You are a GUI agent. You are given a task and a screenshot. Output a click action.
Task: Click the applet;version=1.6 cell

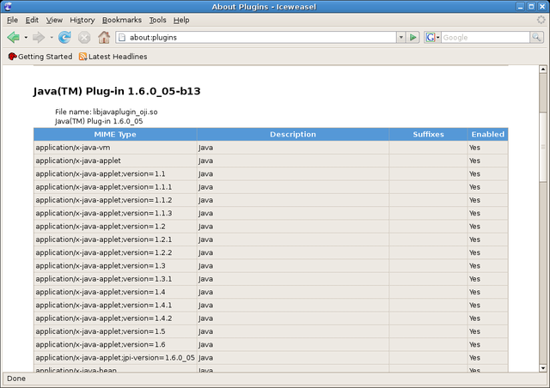point(115,344)
